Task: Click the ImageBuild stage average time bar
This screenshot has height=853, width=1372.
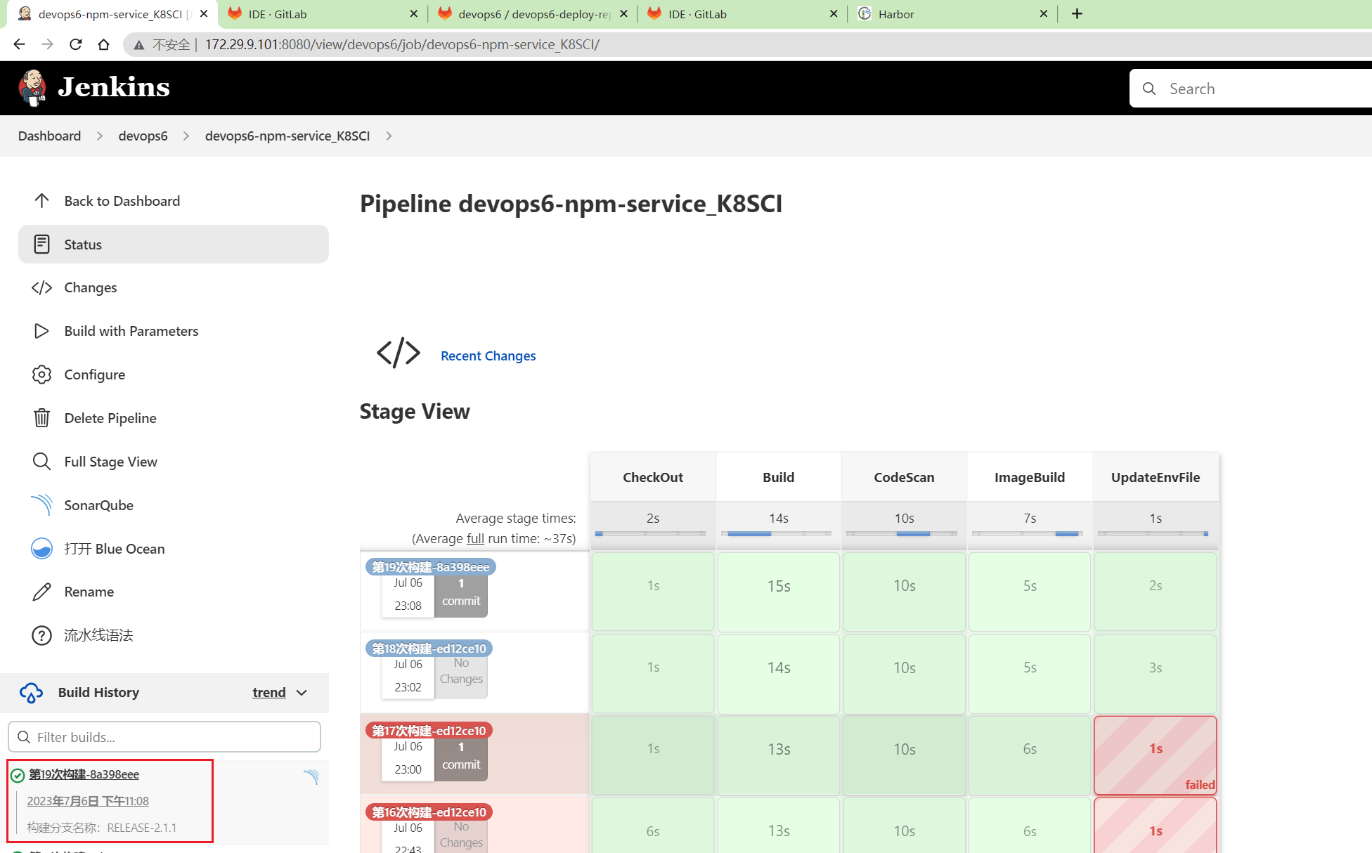Action: point(1028,534)
